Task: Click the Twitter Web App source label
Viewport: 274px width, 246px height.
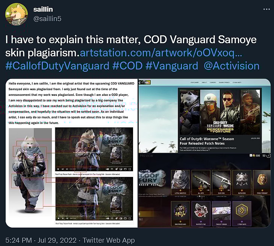Action: [109, 240]
